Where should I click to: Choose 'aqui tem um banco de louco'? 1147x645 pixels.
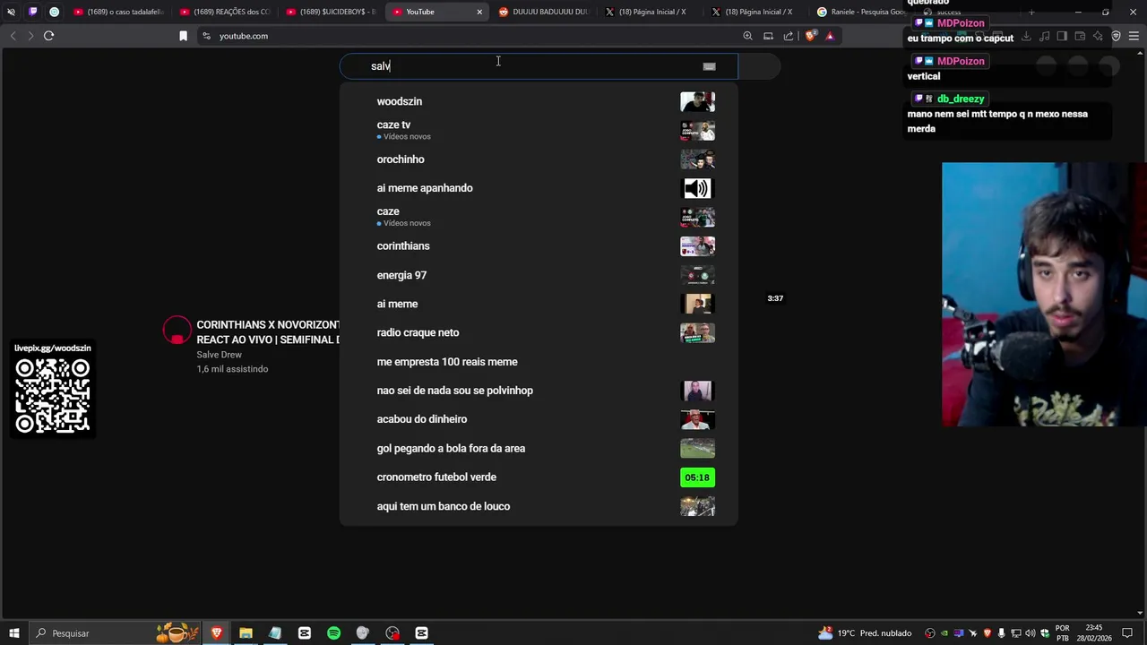pos(538,506)
